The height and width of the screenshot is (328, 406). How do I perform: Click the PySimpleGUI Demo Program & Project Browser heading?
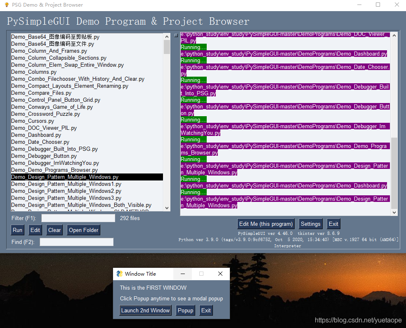point(128,21)
